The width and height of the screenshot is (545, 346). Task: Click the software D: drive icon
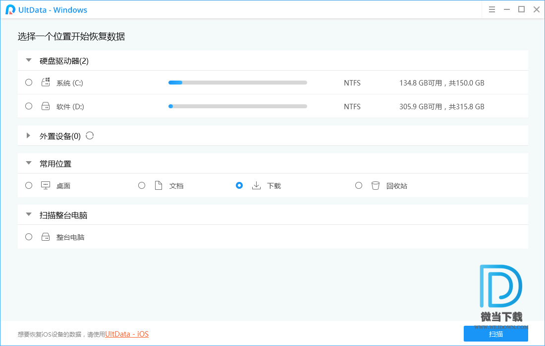[46, 106]
